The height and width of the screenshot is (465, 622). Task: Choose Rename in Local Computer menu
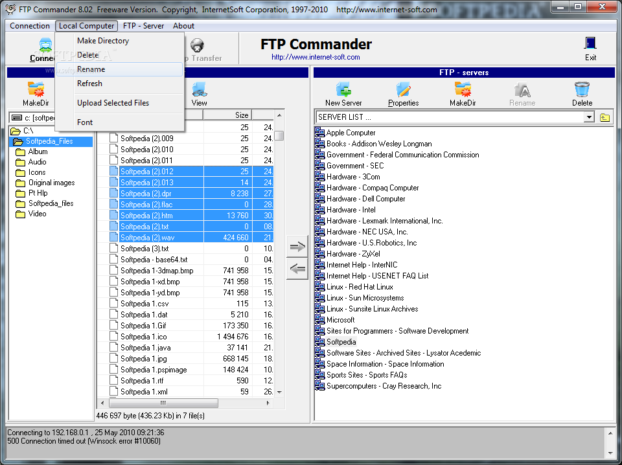pos(119,69)
